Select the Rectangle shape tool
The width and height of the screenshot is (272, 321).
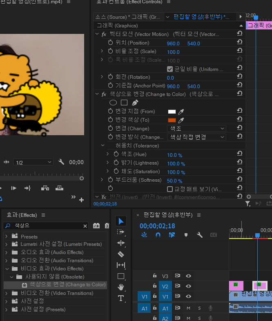tap(121, 276)
